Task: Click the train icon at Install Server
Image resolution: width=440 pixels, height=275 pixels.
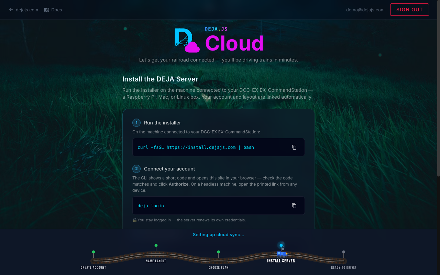Action: pos(282,254)
